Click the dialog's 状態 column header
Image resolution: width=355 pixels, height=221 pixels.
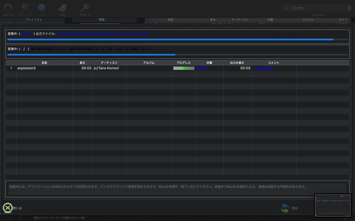(x=209, y=63)
